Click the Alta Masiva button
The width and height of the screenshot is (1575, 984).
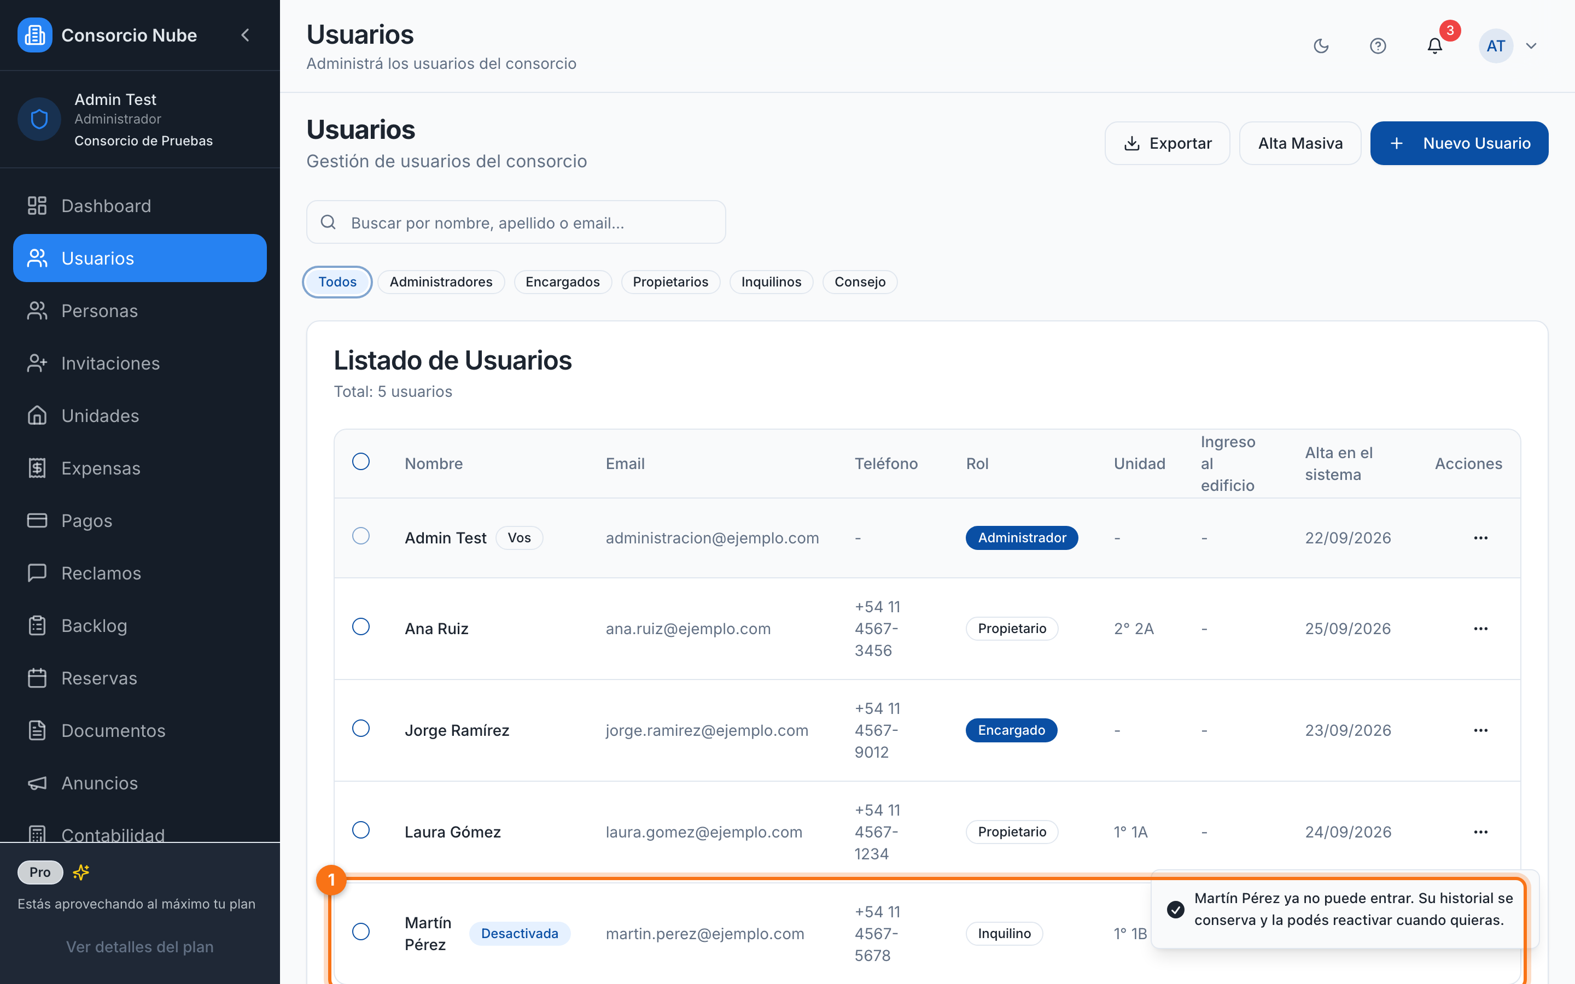point(1300,143)
